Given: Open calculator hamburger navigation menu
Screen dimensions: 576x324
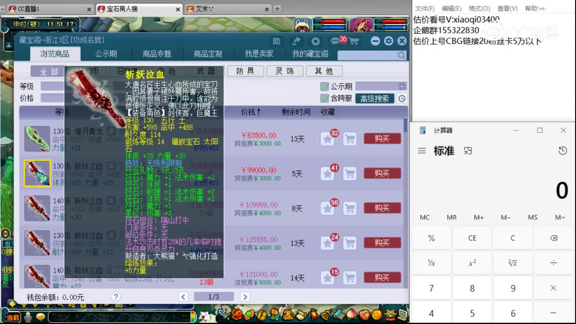Looking at the screenshot, I should 422,151.
